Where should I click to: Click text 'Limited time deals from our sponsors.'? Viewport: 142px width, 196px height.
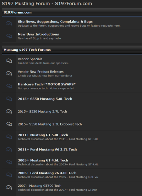(43, 63)
